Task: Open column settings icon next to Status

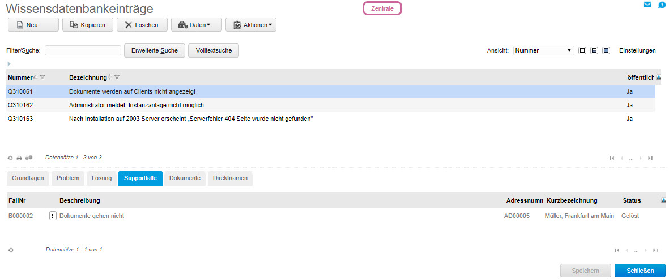Action: (x=663, y=200)
